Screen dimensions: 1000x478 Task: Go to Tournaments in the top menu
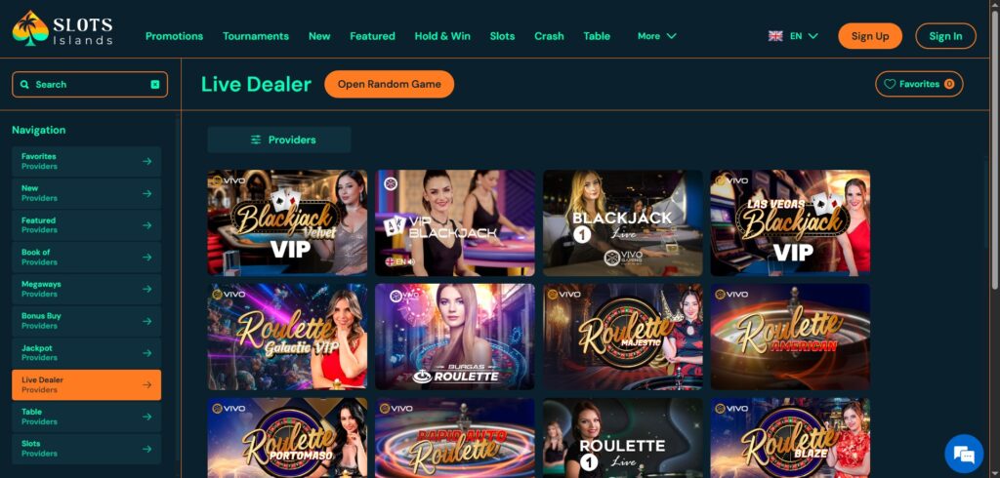point(256,36)
